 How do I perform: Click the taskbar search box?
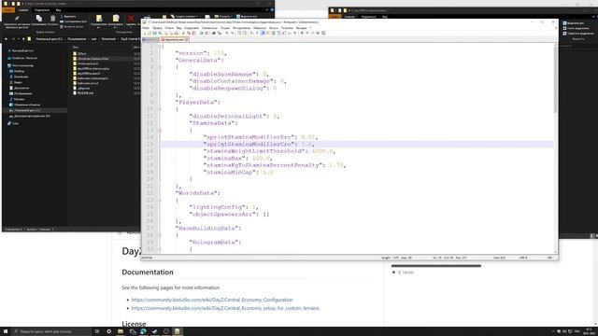51,331
